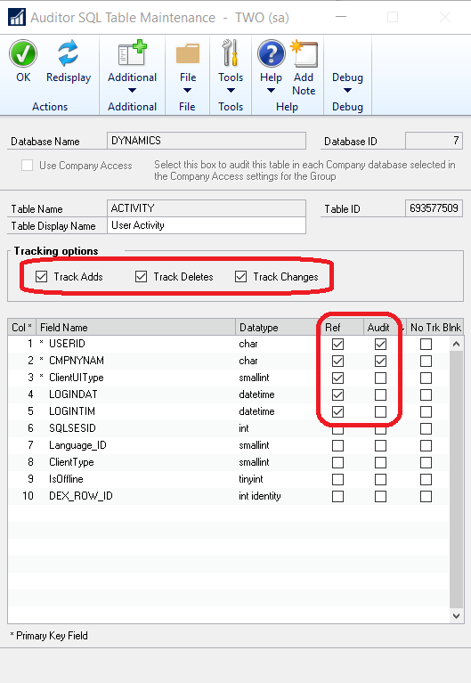Check Ref checkbox for Language_ID

pos(337,445)
